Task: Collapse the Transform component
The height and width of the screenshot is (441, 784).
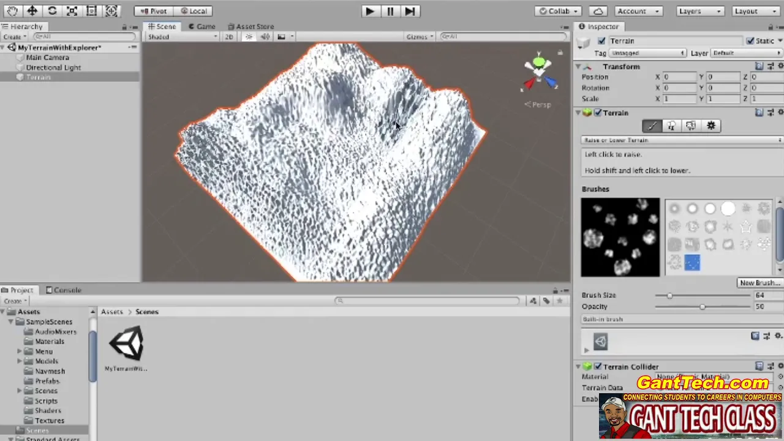Action: click(x=578, y=66)
